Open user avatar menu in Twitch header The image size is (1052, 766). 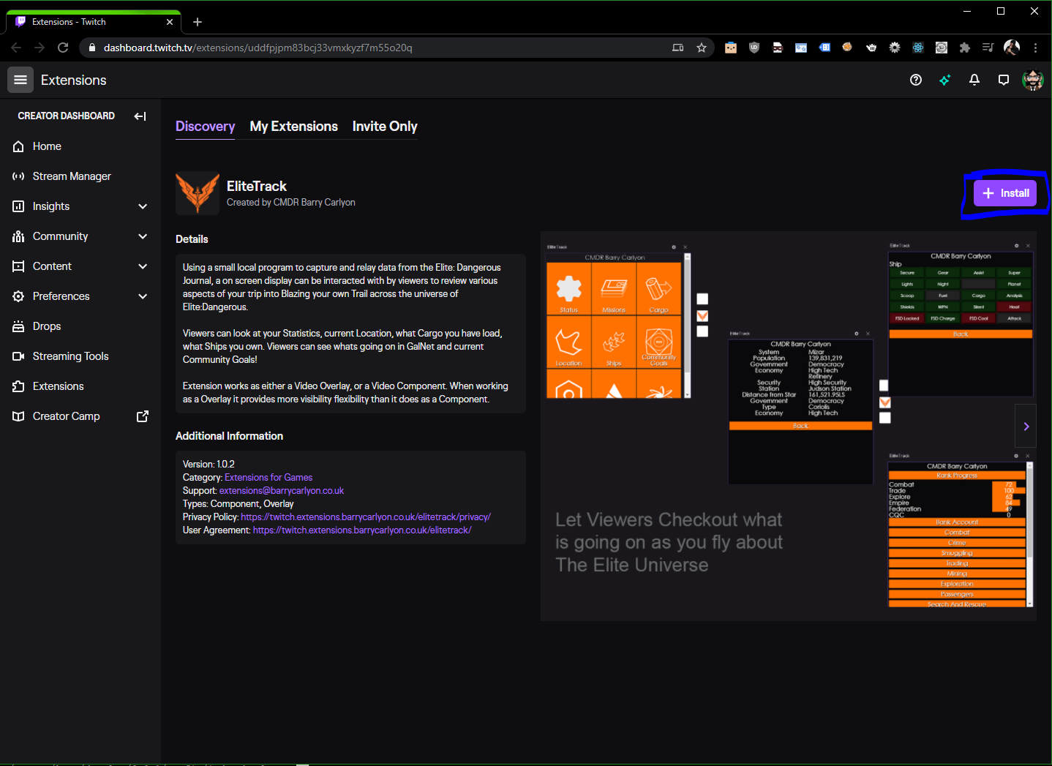(x=1033, y=80)
